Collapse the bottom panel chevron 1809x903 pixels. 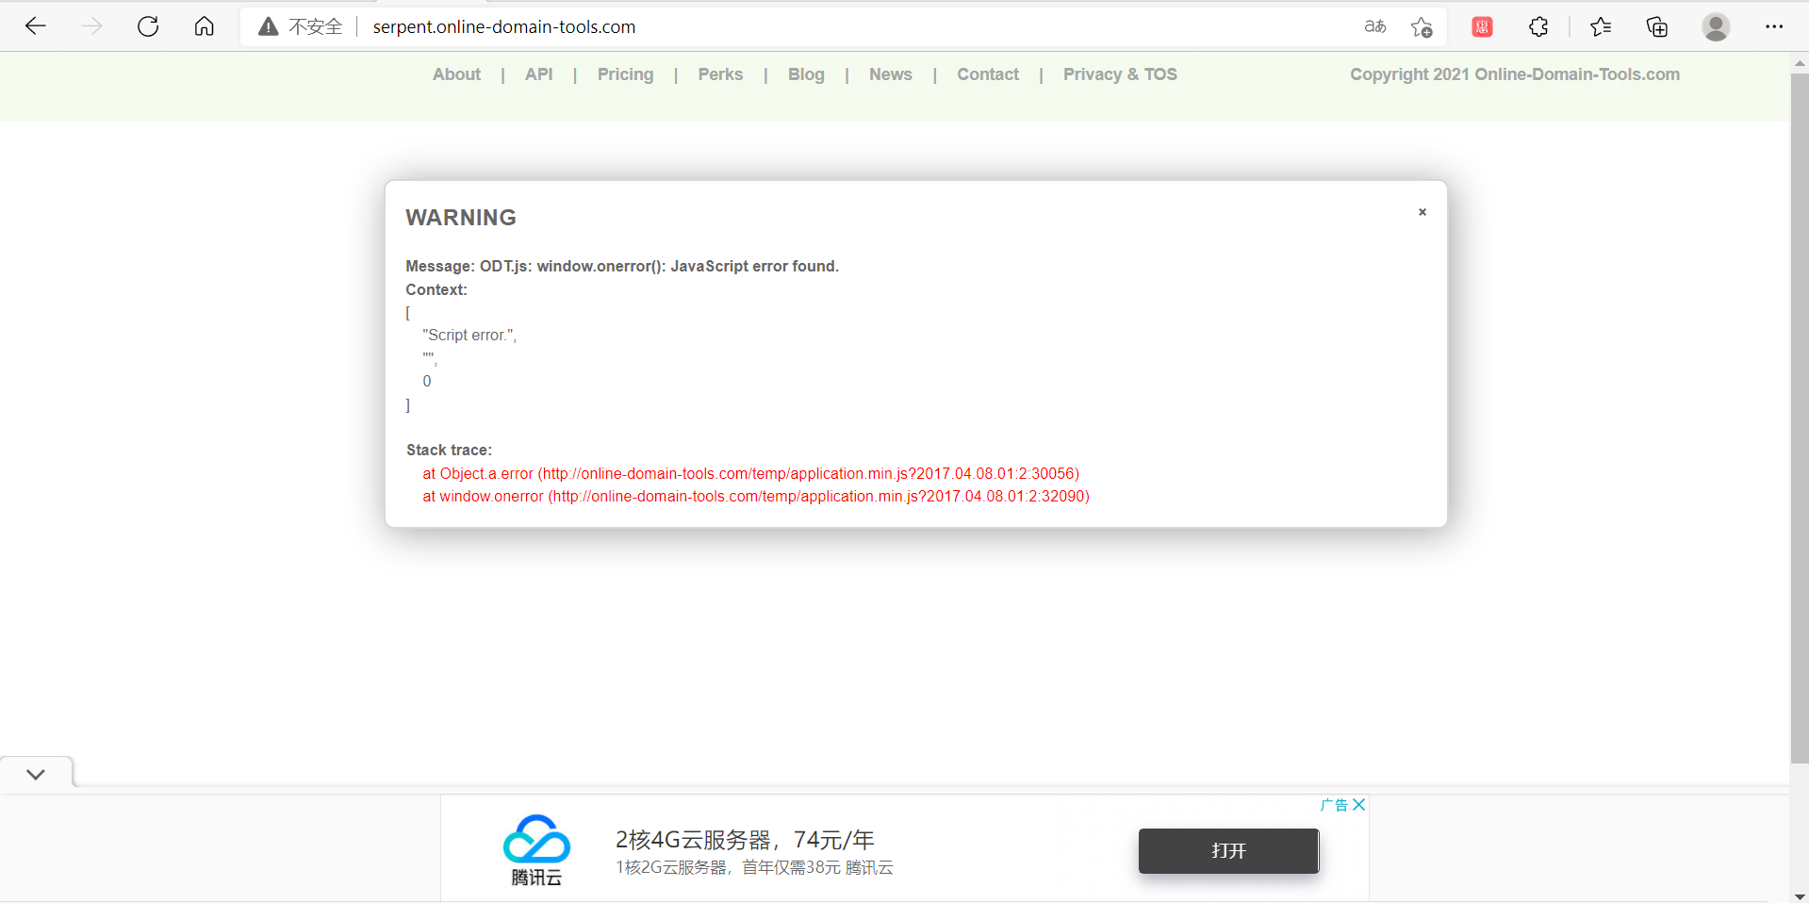tap(36, 774)
